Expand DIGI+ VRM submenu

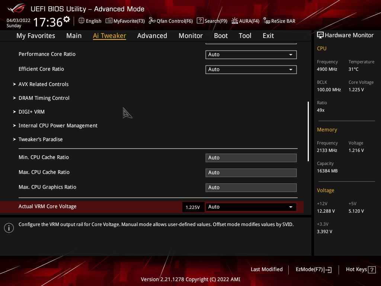(32, 112)
